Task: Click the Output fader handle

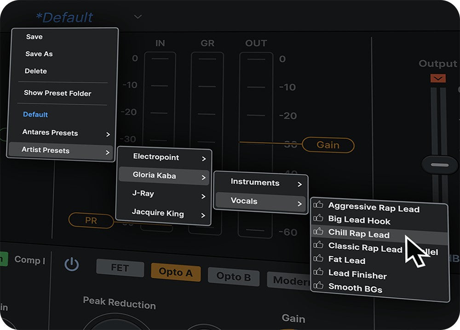Action: pos(439,165)
